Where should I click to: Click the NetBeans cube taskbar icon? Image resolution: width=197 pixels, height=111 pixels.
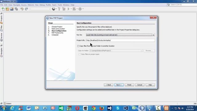click(142, 108)
